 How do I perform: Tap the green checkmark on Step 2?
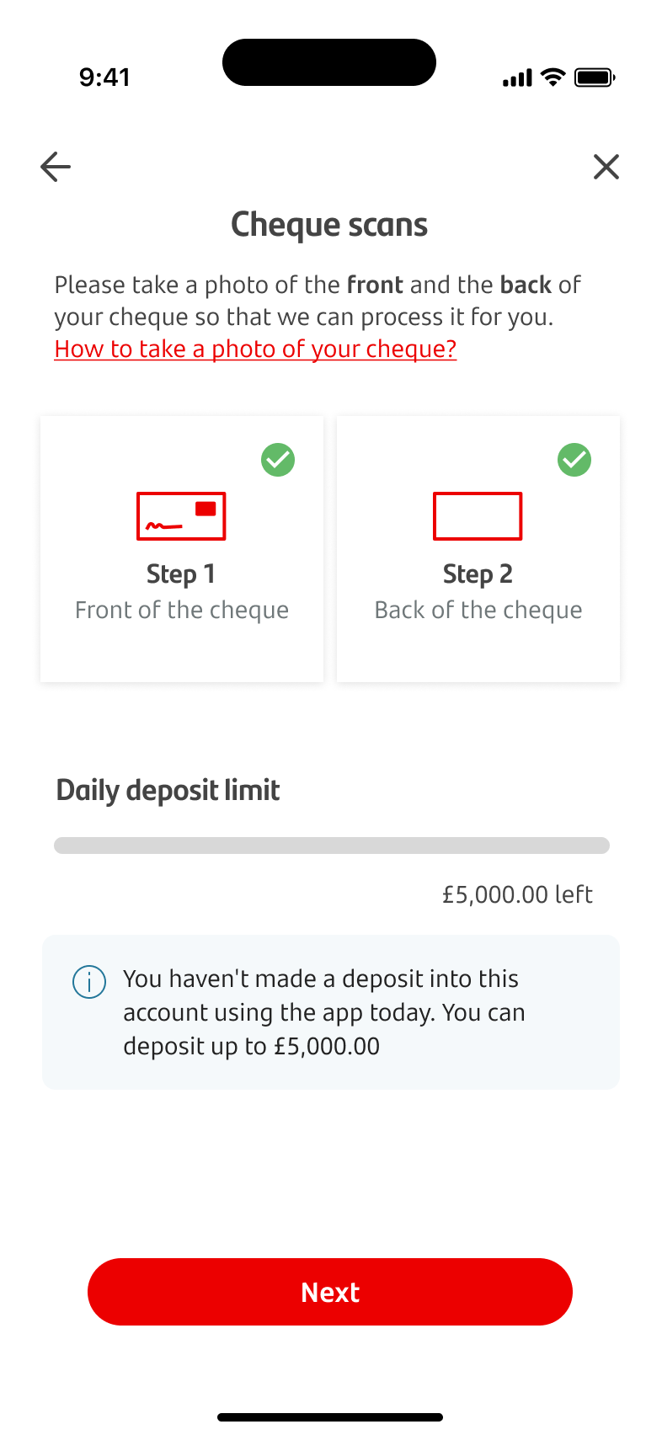pos(574,460)
